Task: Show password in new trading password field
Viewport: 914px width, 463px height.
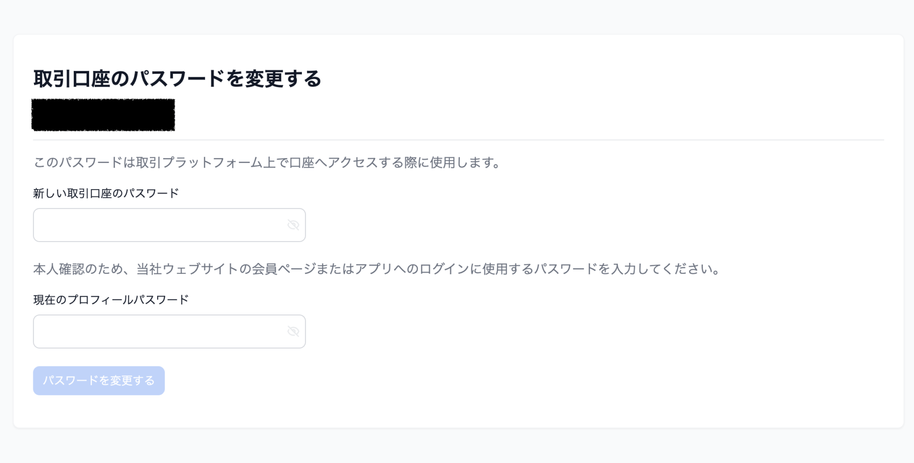Action: (x=293, y=225)
